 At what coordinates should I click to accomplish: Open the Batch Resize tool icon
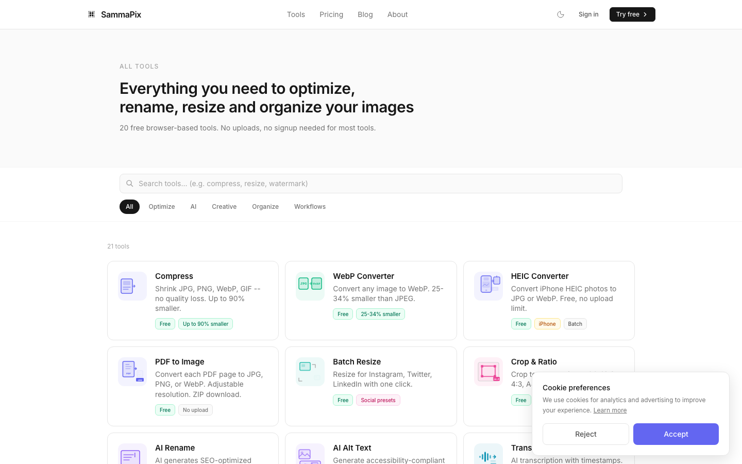click(x=310, y=371)
